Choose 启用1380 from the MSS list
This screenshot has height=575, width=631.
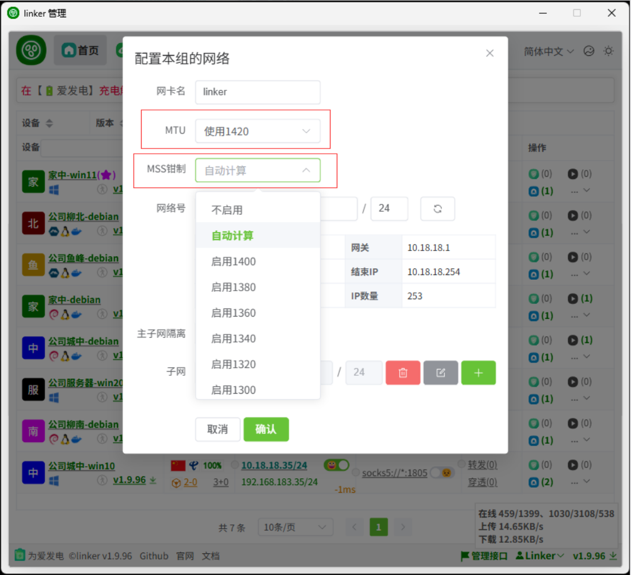[257, 287]
